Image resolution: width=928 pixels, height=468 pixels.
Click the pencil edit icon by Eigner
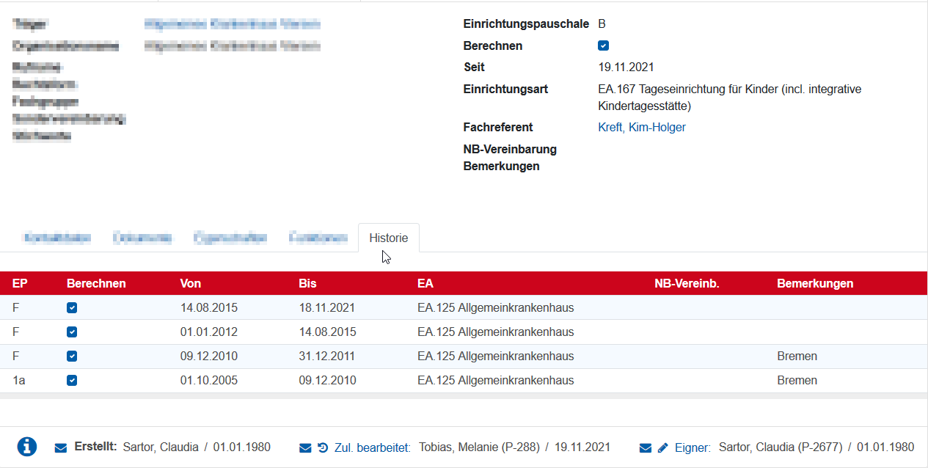pos(663,447)
